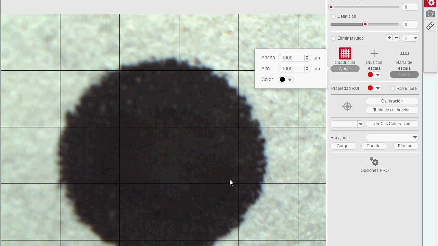Decrease noise removal with the minus button
438x246 pixels.
click(396, 38)
